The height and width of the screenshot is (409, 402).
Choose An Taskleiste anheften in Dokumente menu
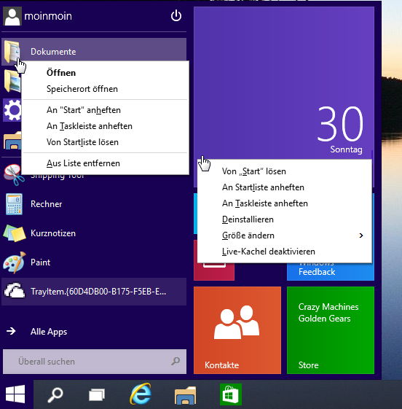(106, 126)
